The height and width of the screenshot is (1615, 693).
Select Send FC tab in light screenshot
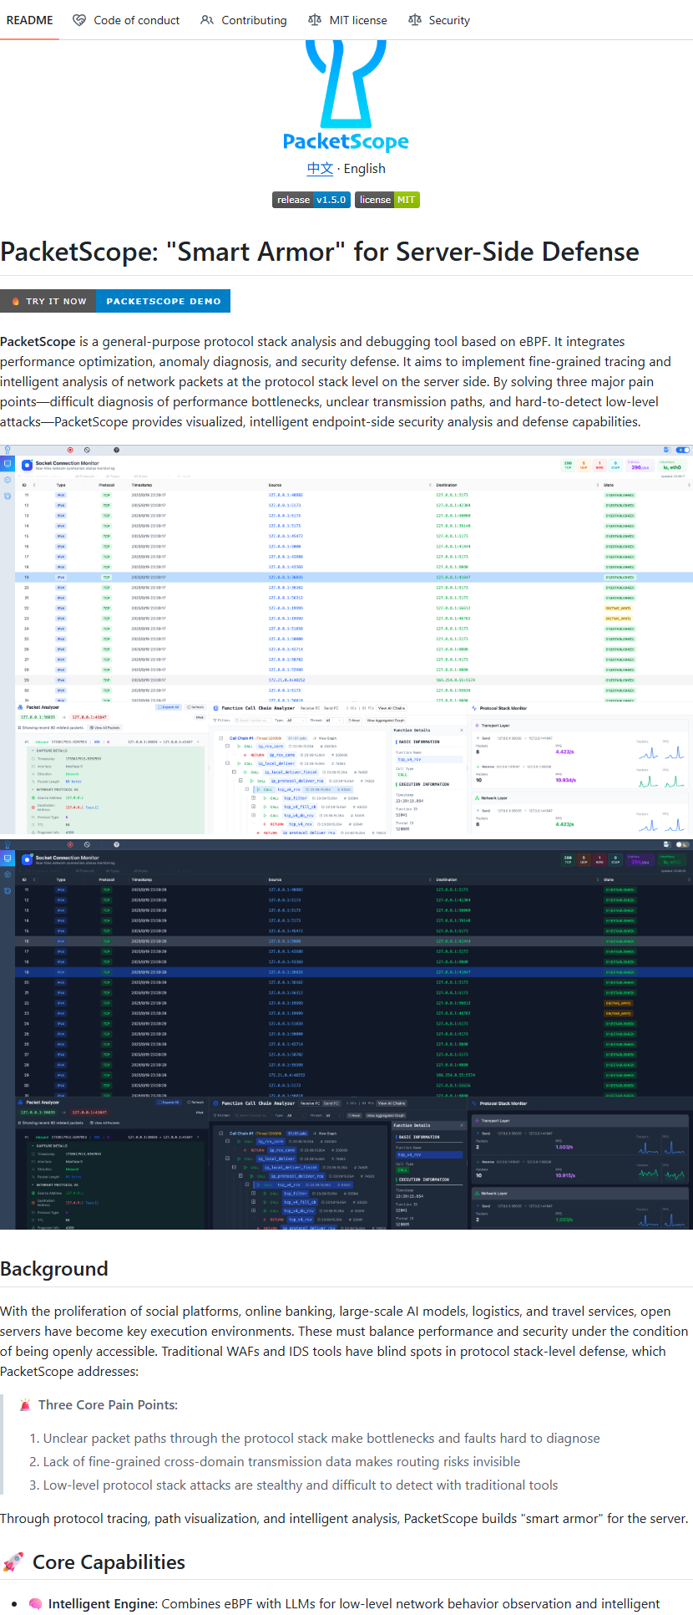click(x=331, y=708)
